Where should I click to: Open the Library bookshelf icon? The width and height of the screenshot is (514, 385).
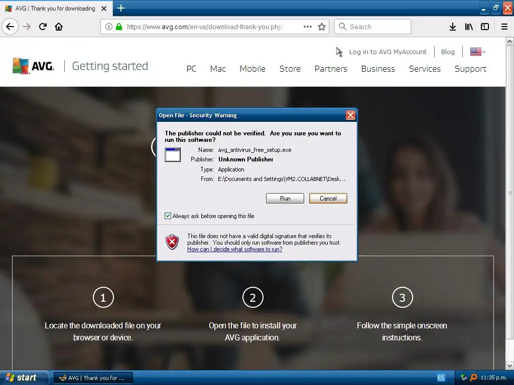click(x=469, y=27)
